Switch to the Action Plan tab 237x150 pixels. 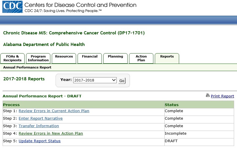click(x=141, y=58)
